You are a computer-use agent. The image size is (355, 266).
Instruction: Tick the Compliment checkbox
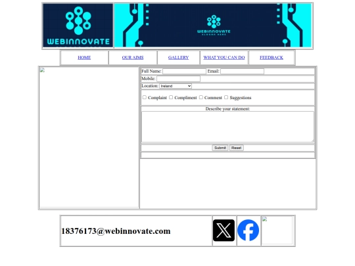click(171, 97)
